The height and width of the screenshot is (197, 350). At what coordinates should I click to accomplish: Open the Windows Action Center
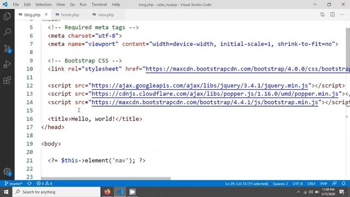342,192
